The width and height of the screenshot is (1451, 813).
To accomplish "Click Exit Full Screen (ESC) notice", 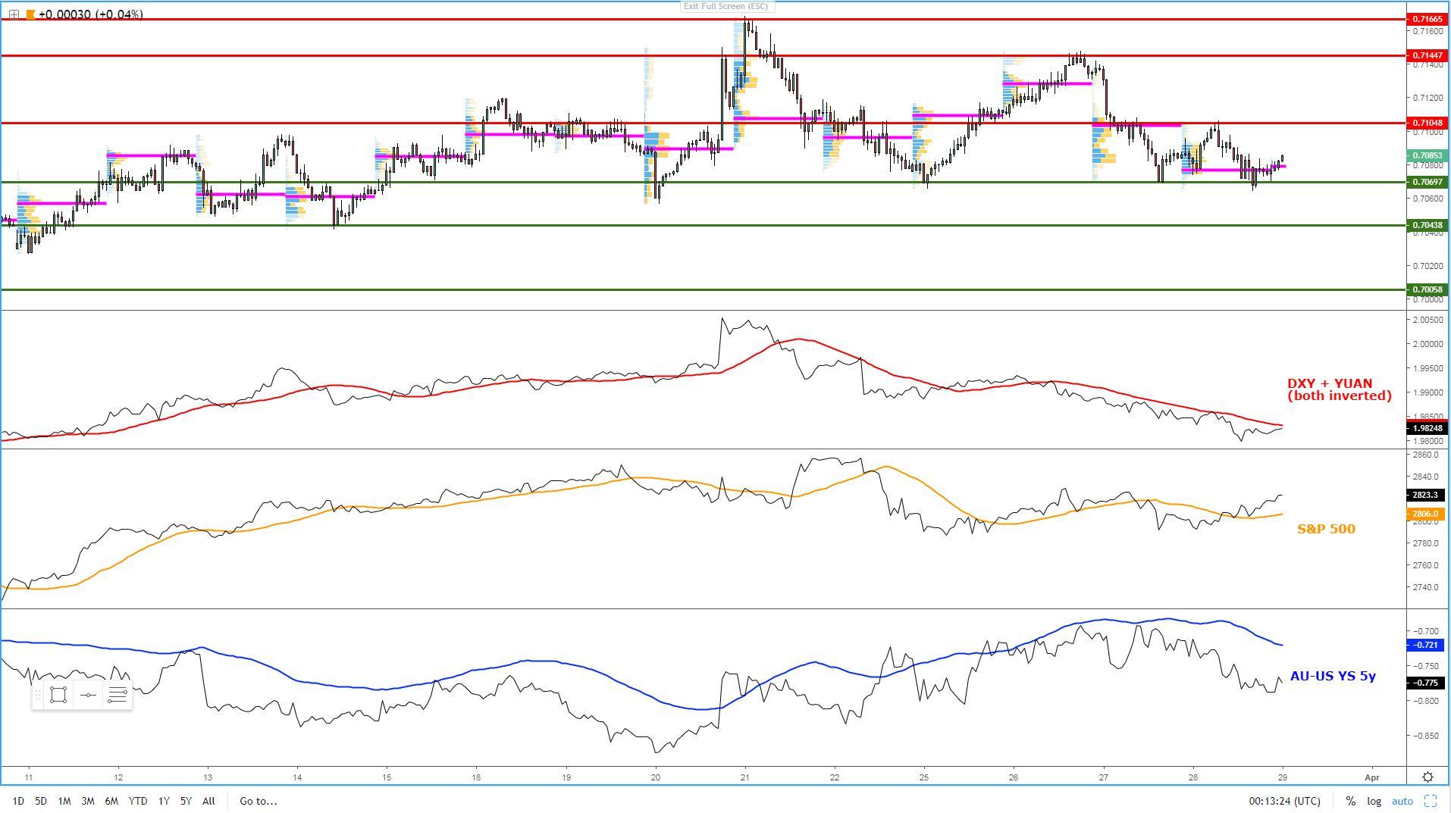I will 726,6.
